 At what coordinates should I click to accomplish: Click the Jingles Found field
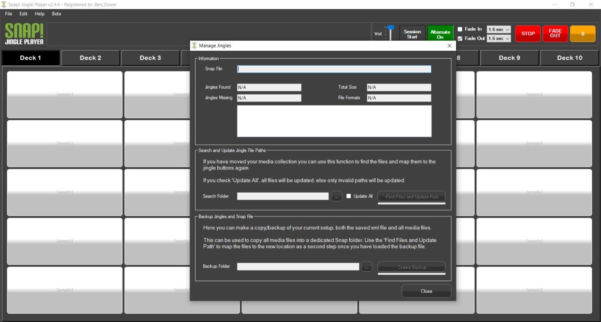(269, 88)
